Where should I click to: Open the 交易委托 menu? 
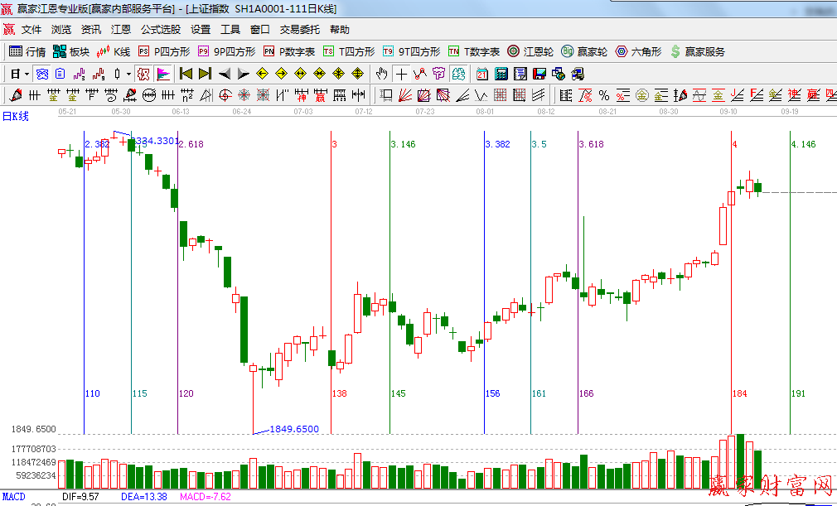tap(299, 30)
